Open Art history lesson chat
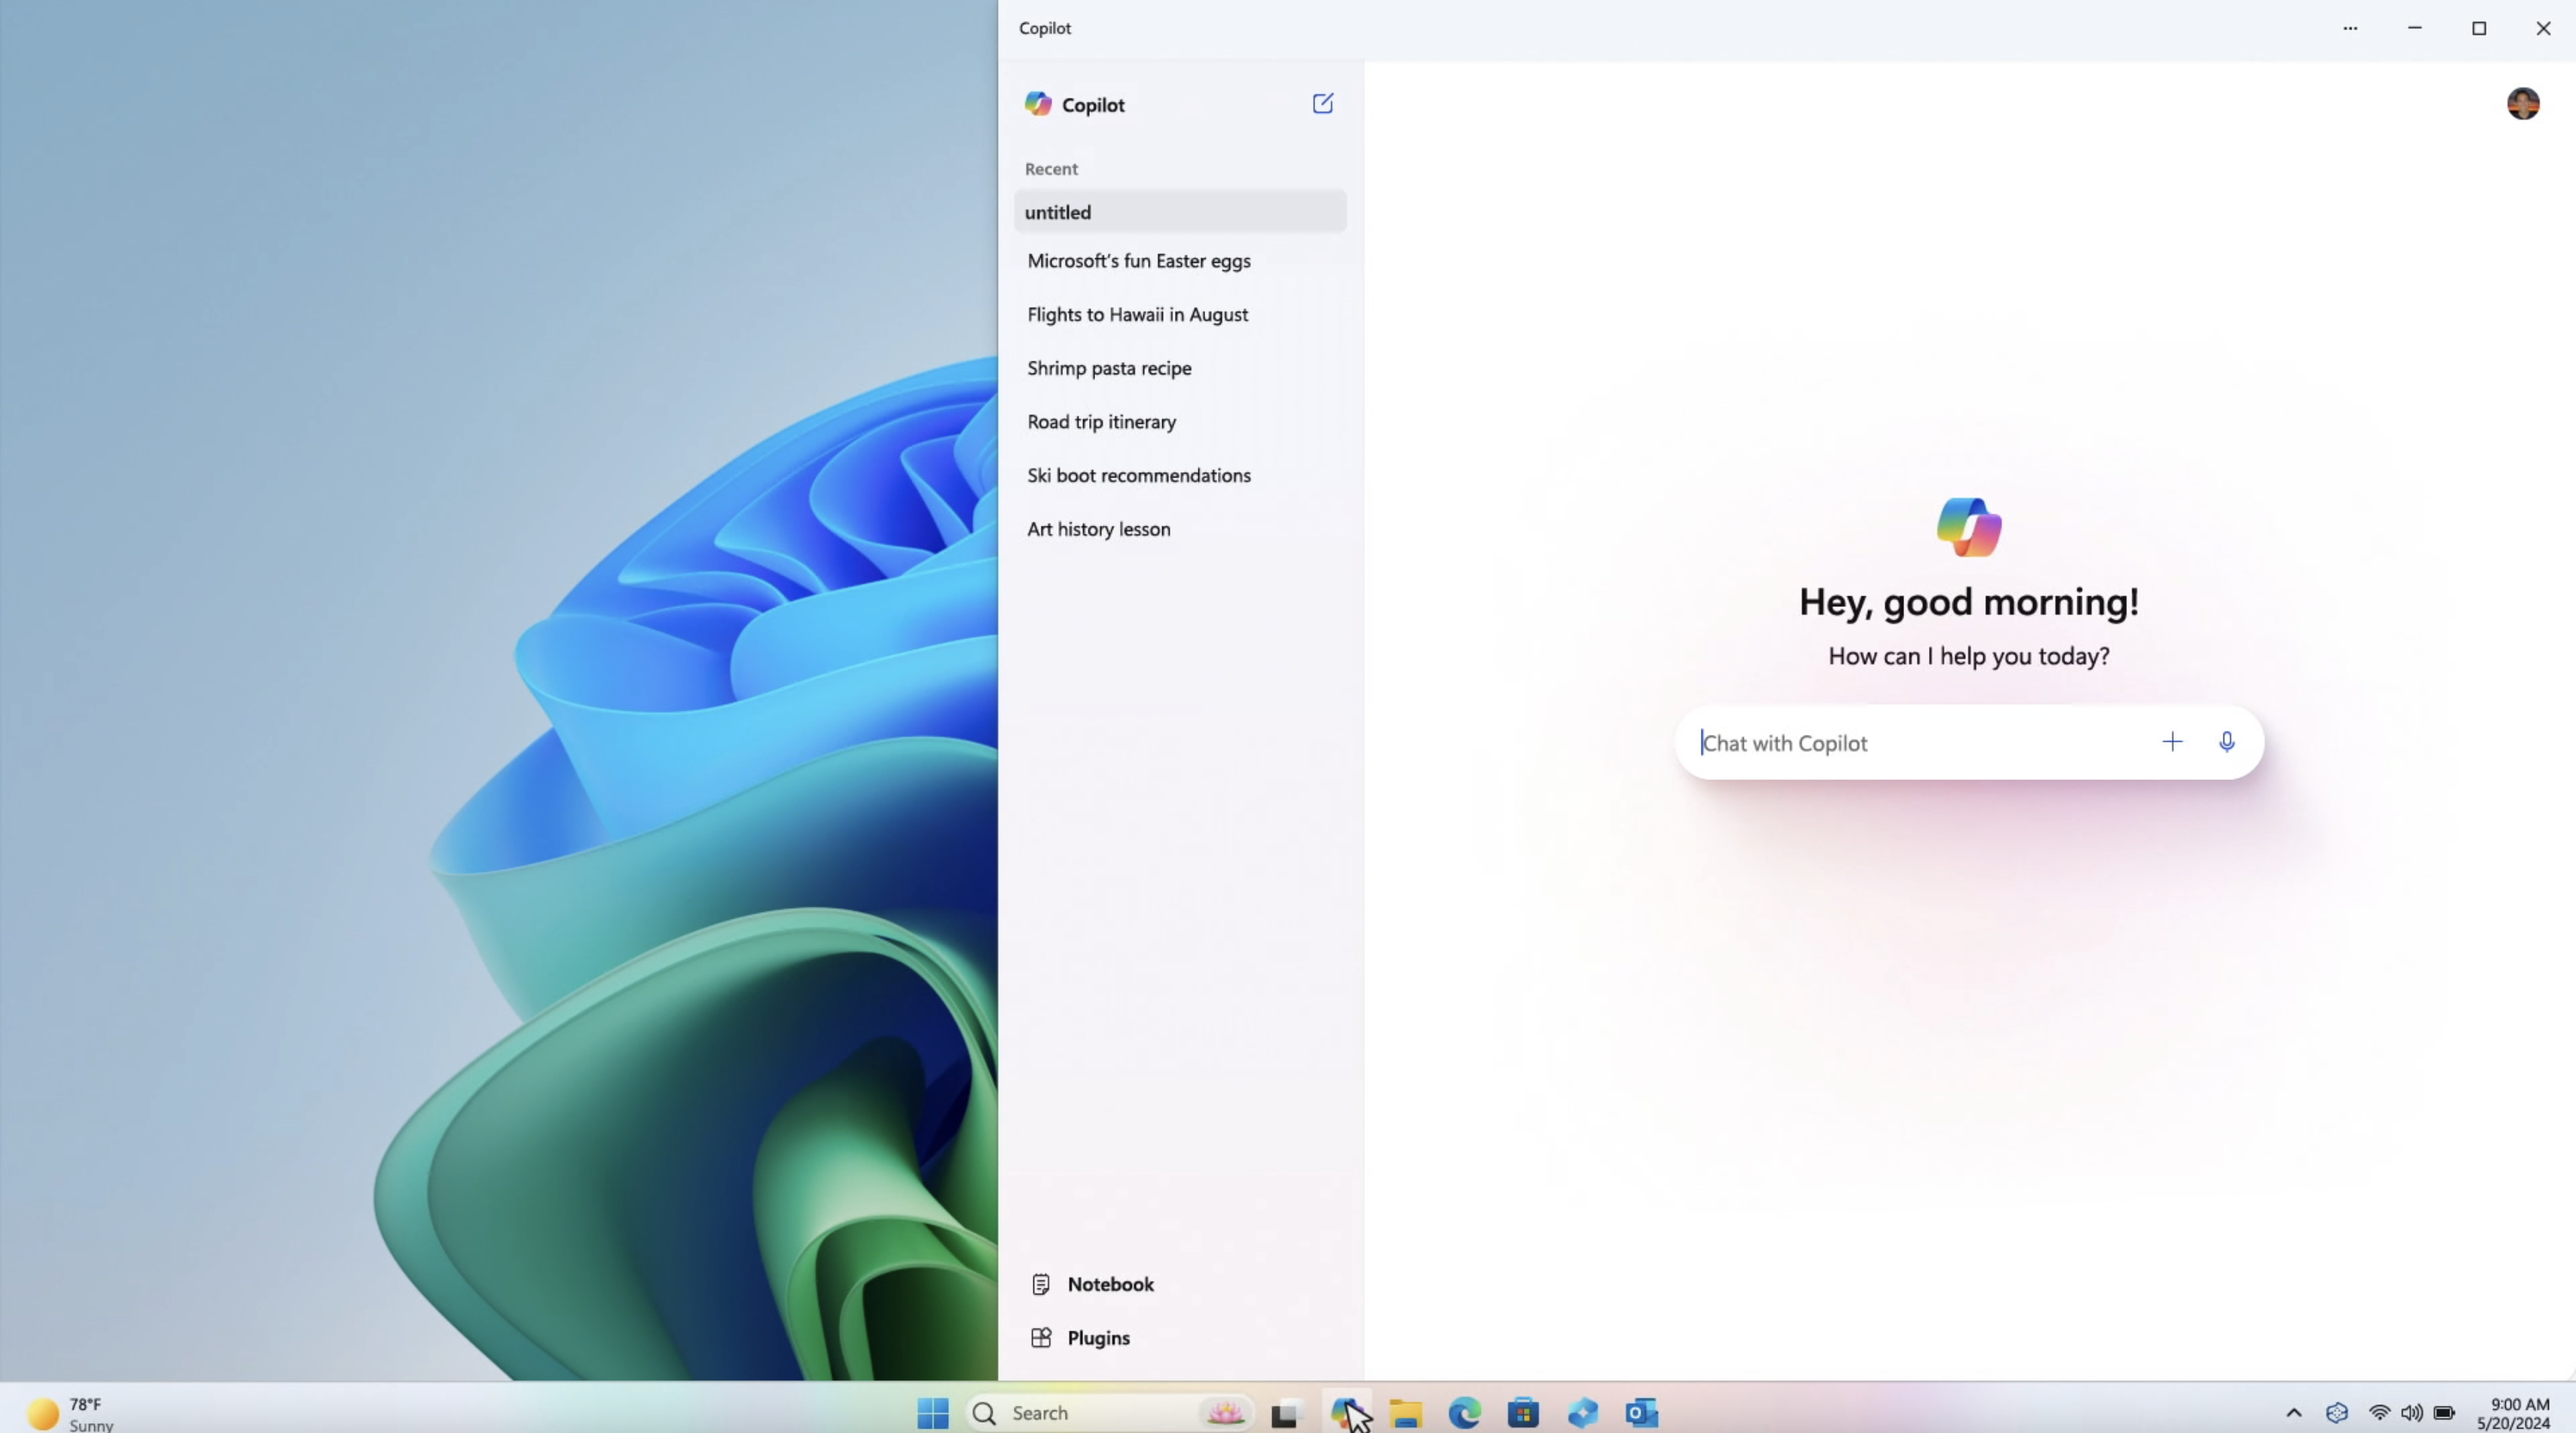The image size is (2576, 1433). click(x=1098, y=529)
